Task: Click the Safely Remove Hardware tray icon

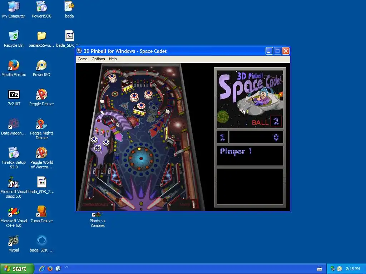Action: click(333, 269)
